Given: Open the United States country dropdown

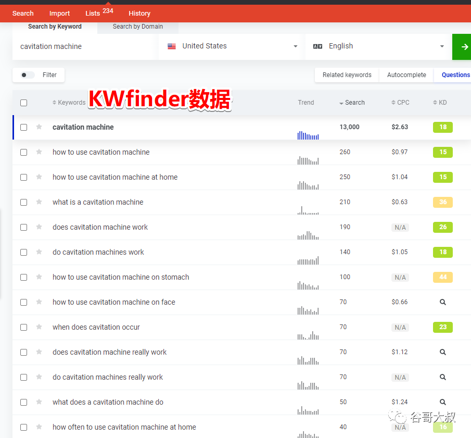Looking at the screenshot, I should coord(232,46).
